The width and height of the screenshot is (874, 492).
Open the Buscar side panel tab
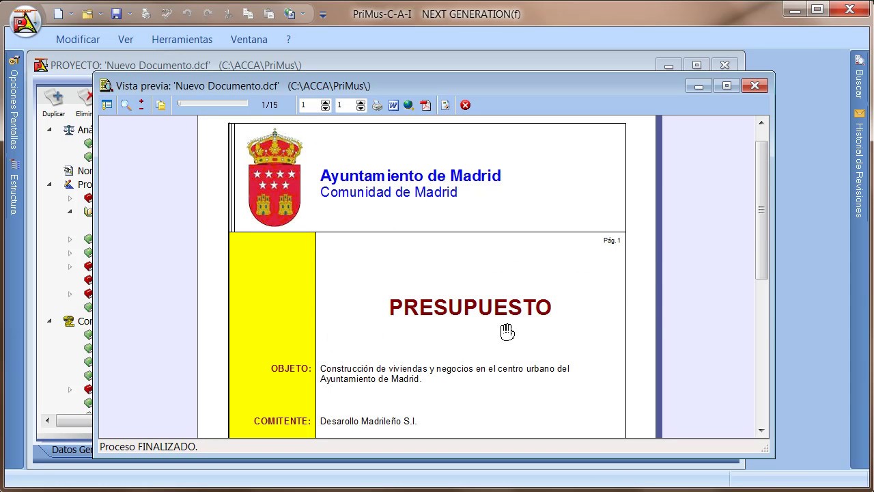point(859,77)
